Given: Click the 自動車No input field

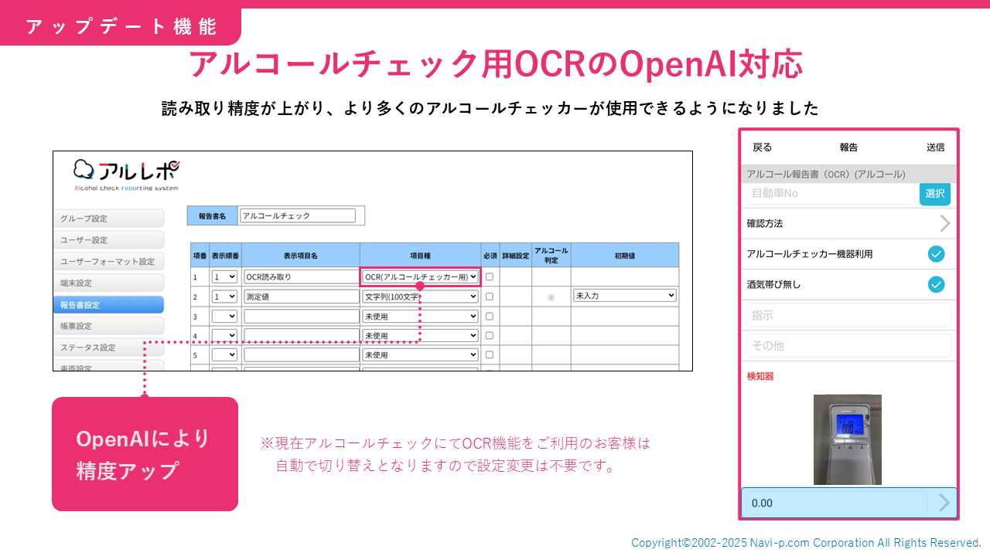Looking at the screenshot, I should [830, 193].
